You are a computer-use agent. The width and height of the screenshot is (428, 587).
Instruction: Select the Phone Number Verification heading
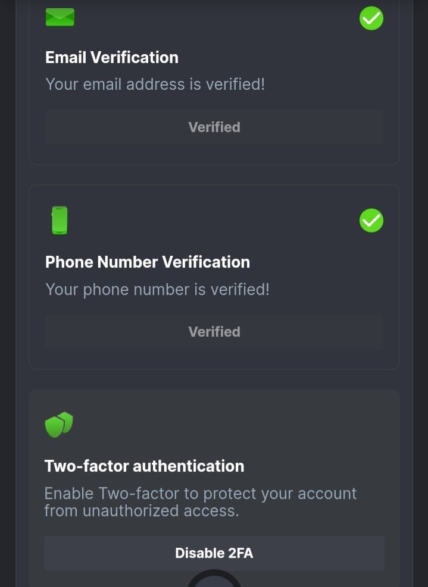[148, 262]
